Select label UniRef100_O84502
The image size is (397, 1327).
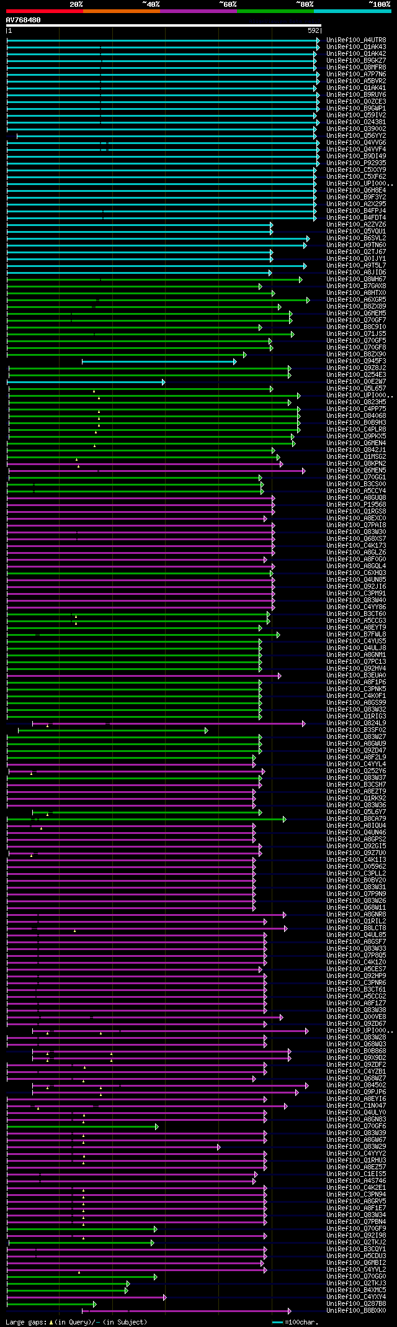point(356,1085)
